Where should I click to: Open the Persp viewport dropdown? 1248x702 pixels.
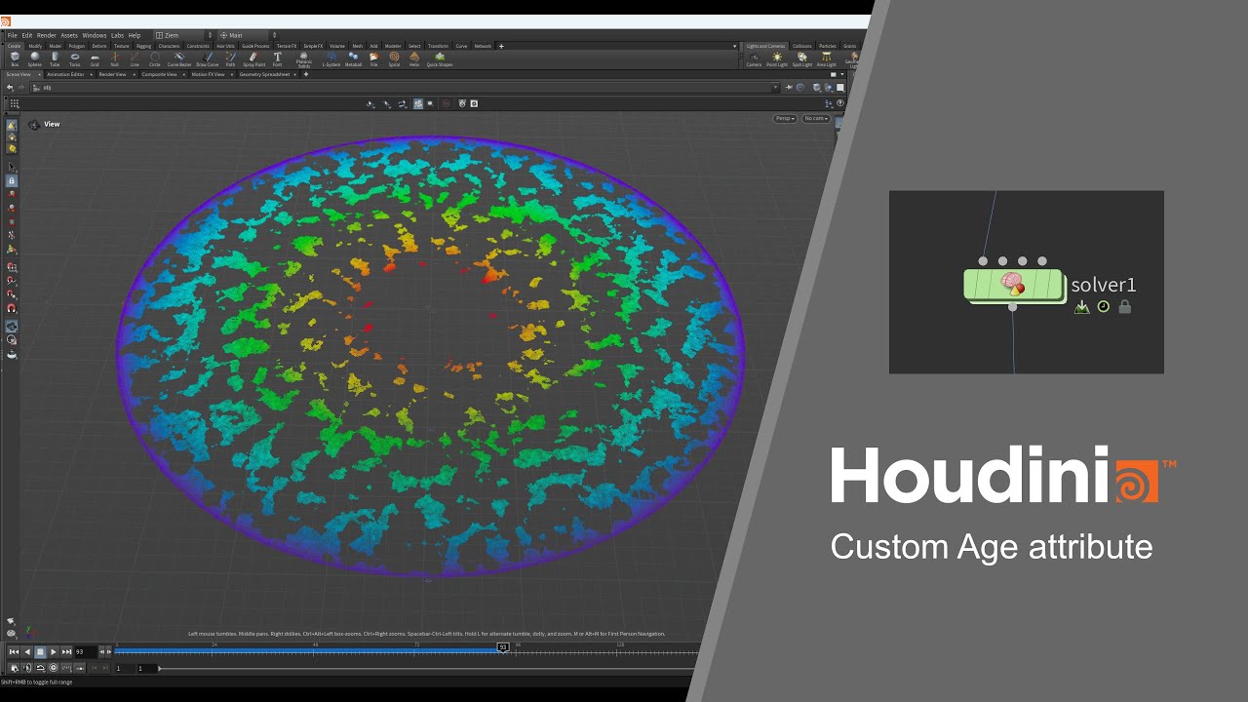pyautogui.click(x=785, y=119)
